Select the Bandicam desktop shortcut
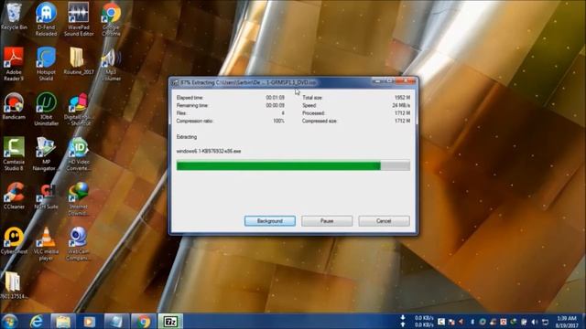 coord(14,106)
